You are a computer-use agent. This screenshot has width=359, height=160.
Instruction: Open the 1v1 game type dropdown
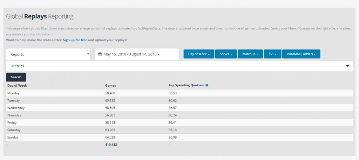click(272, 54)
